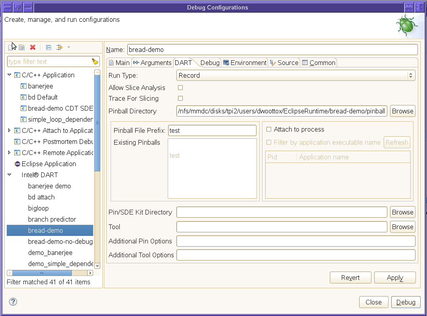Click the collapse all tree icon

[48, 47]
